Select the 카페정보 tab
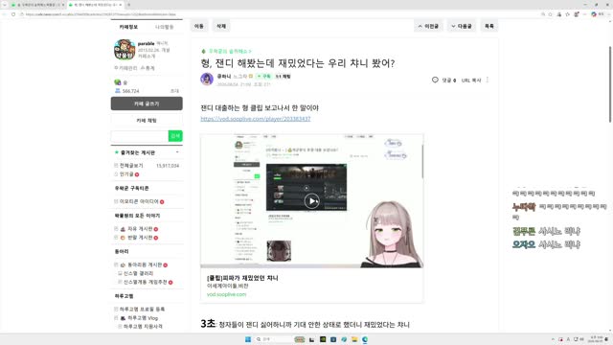Viewport: 613px width, 345px height. [x=128, y=27]
